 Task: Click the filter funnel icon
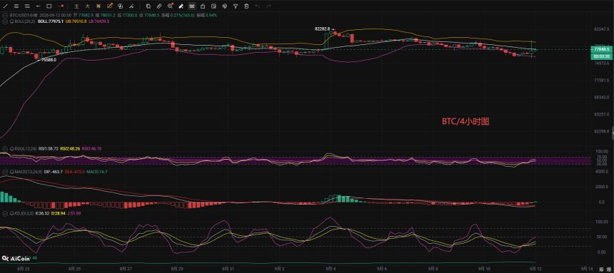pos(236,6)
